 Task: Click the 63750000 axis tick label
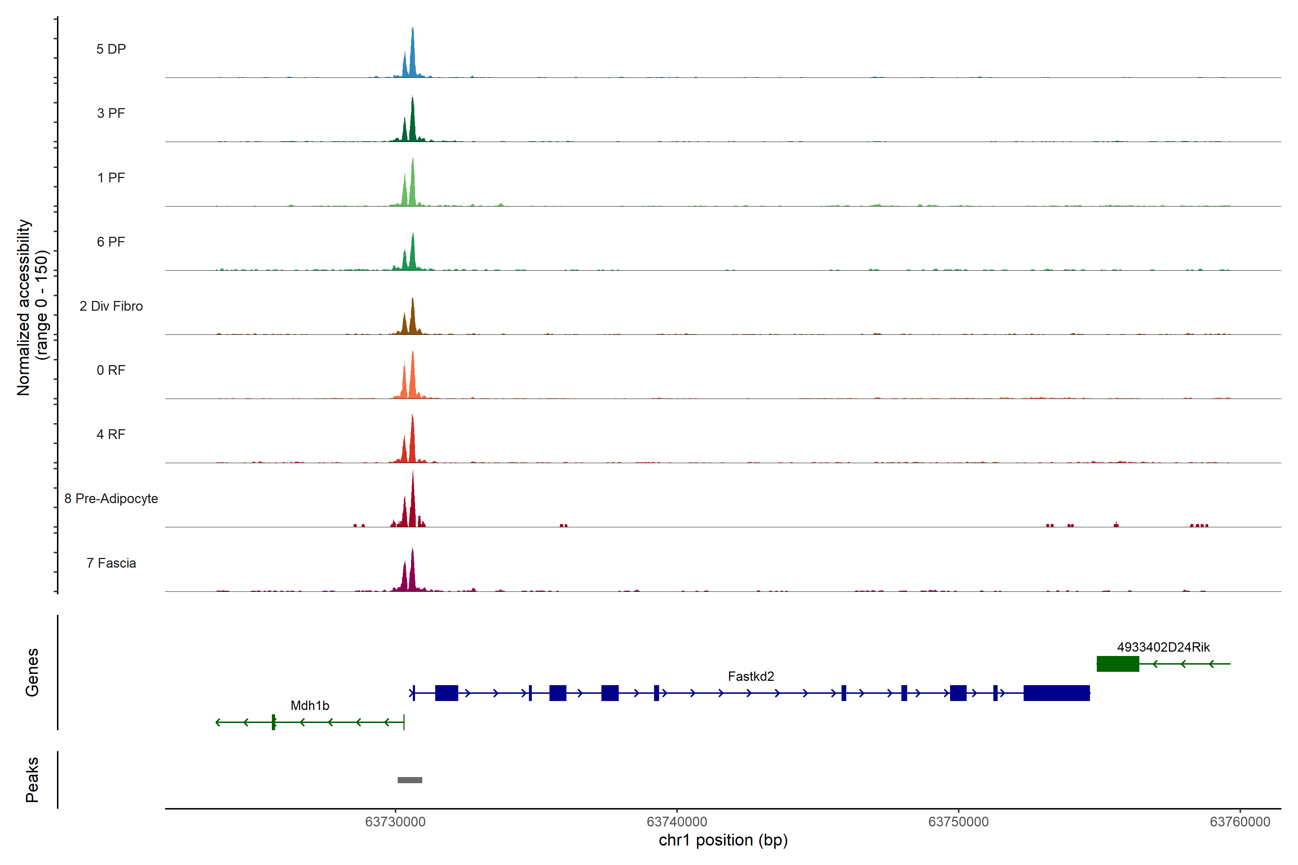pyautogui.click(x=958, y=821)
